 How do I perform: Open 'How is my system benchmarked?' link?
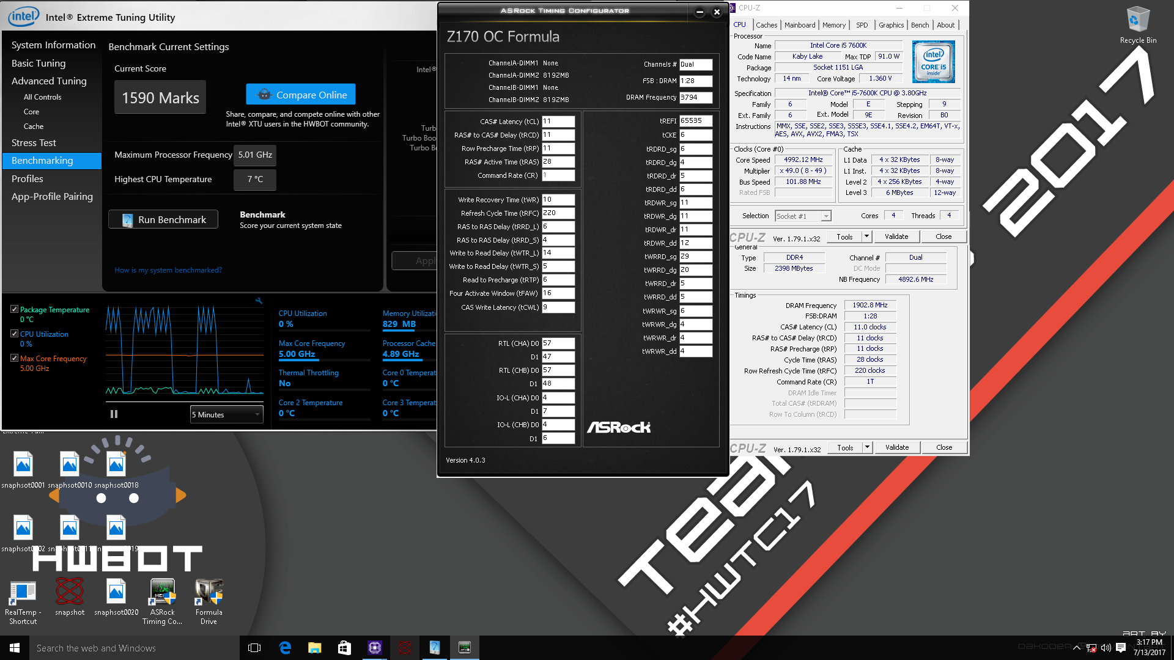point(168,270)
